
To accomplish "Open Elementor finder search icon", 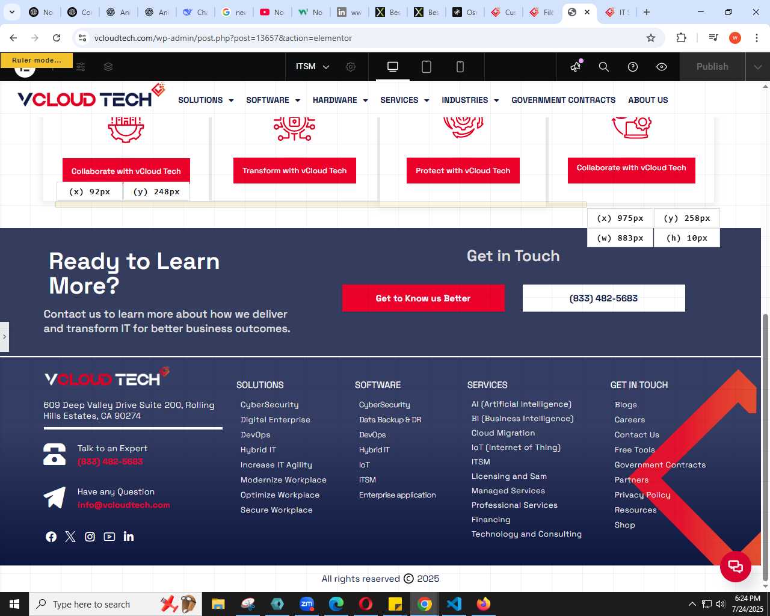I will click(604, 67).
